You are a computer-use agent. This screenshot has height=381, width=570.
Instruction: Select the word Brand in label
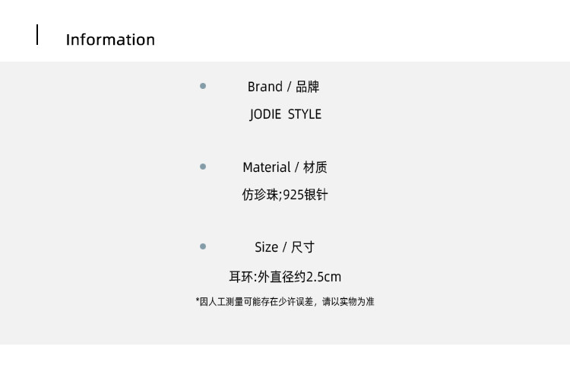tap(264, 87)
